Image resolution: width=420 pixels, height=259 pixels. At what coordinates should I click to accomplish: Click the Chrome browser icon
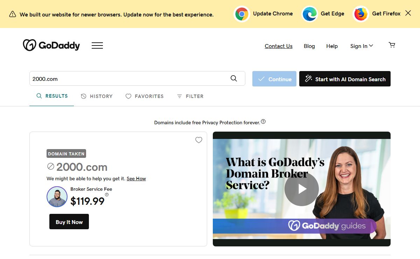(x=242, y=14)
